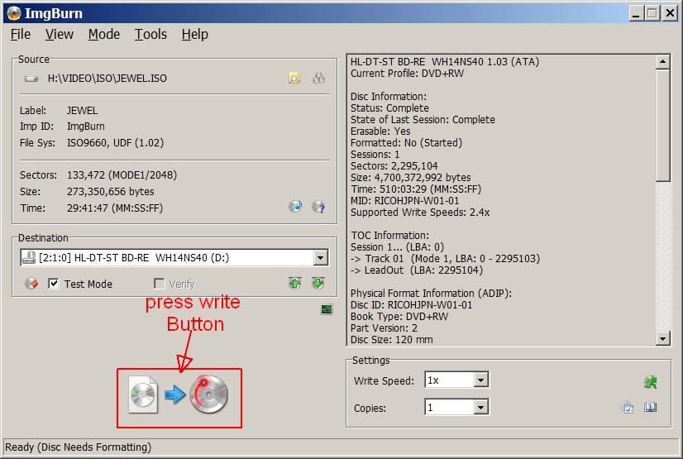Click the ImgBurn title bar app icon

(13, 13)
